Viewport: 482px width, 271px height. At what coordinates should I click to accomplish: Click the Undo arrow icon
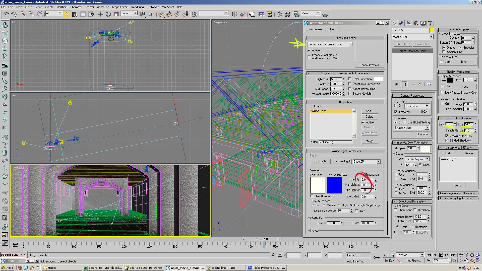6,14
